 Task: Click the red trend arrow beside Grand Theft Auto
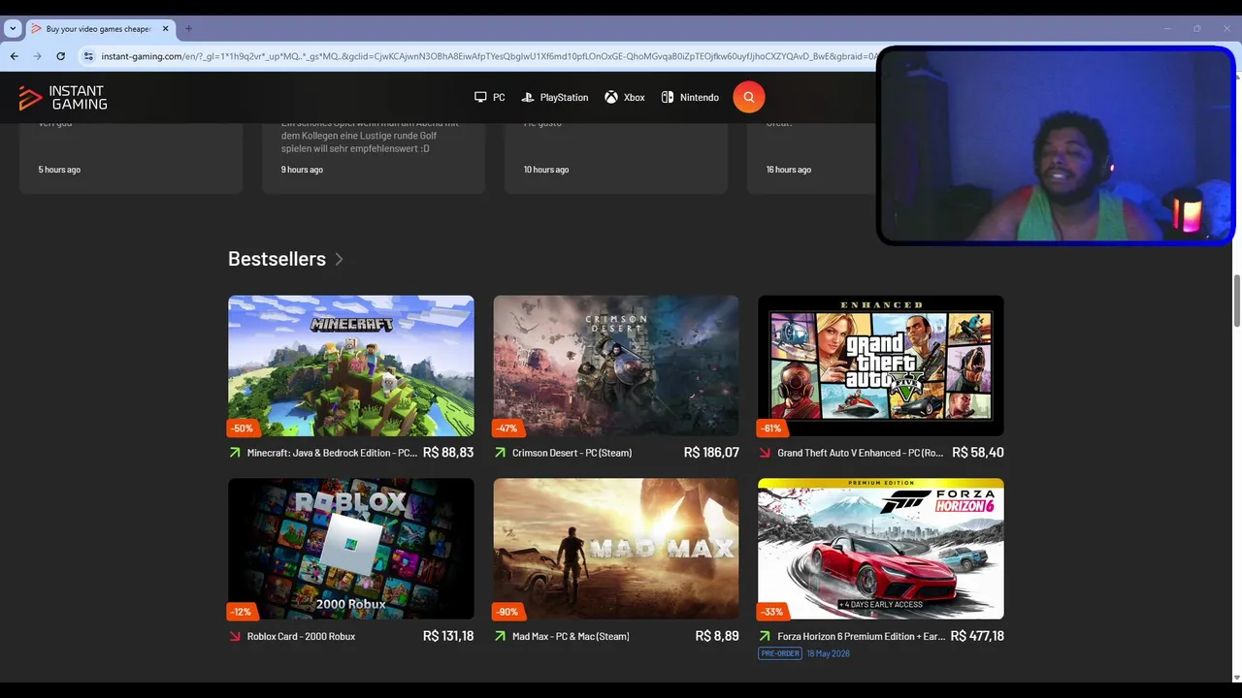pos(765,453)
